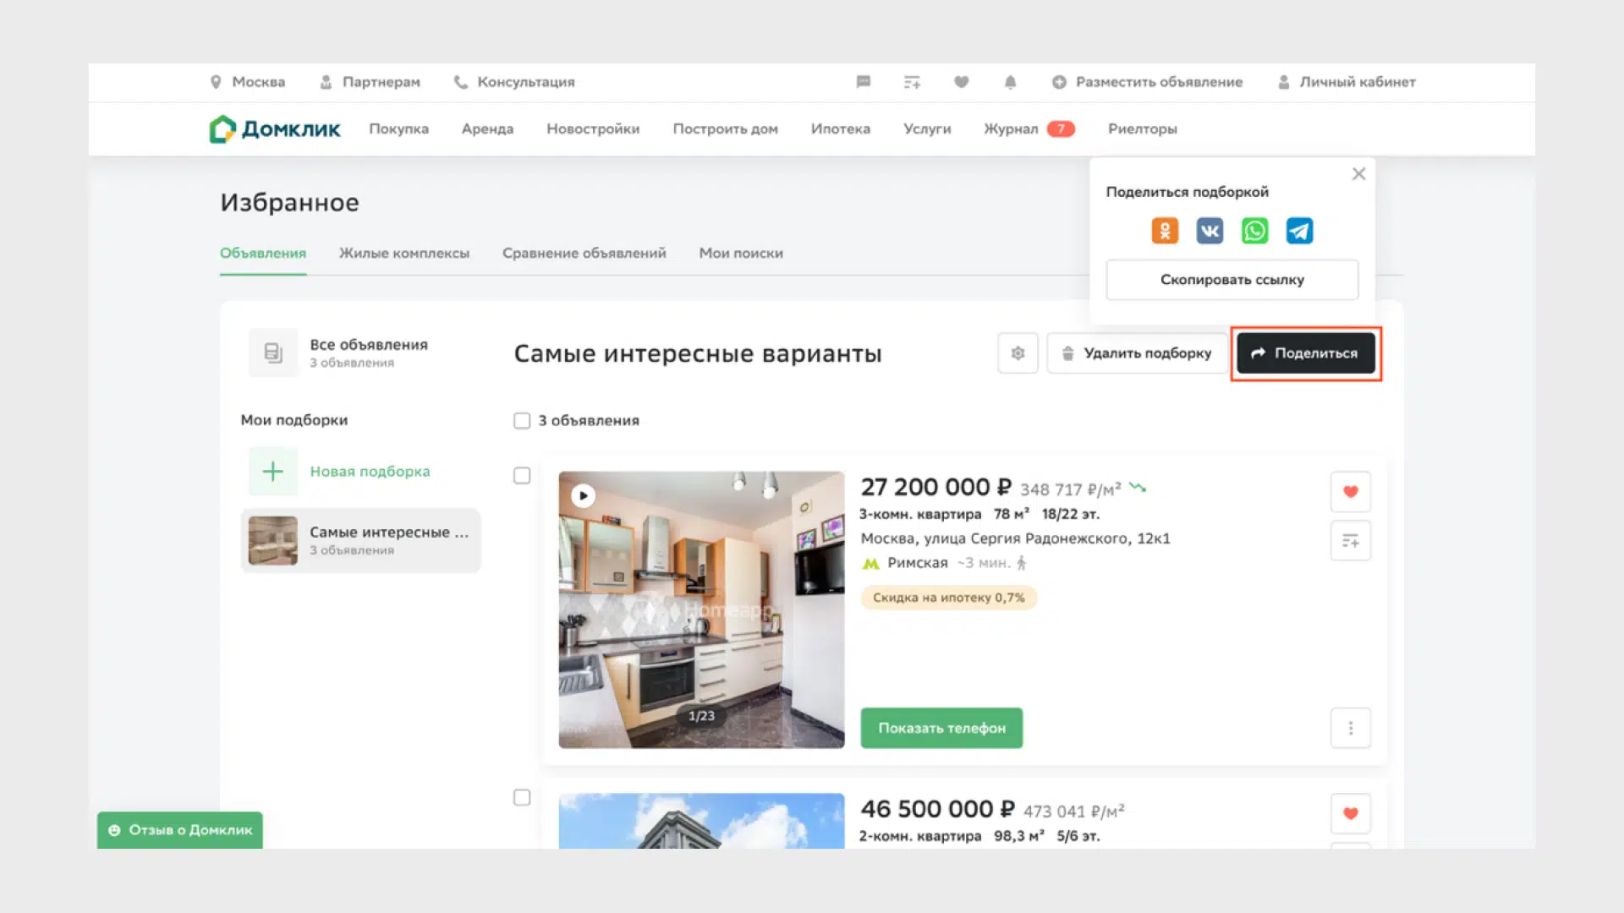The width and height of the screenshot is (1624, 913).
Task: Select Самые интересные collection in sidebar
Action: pyautogui.click(x=361, y=541)
